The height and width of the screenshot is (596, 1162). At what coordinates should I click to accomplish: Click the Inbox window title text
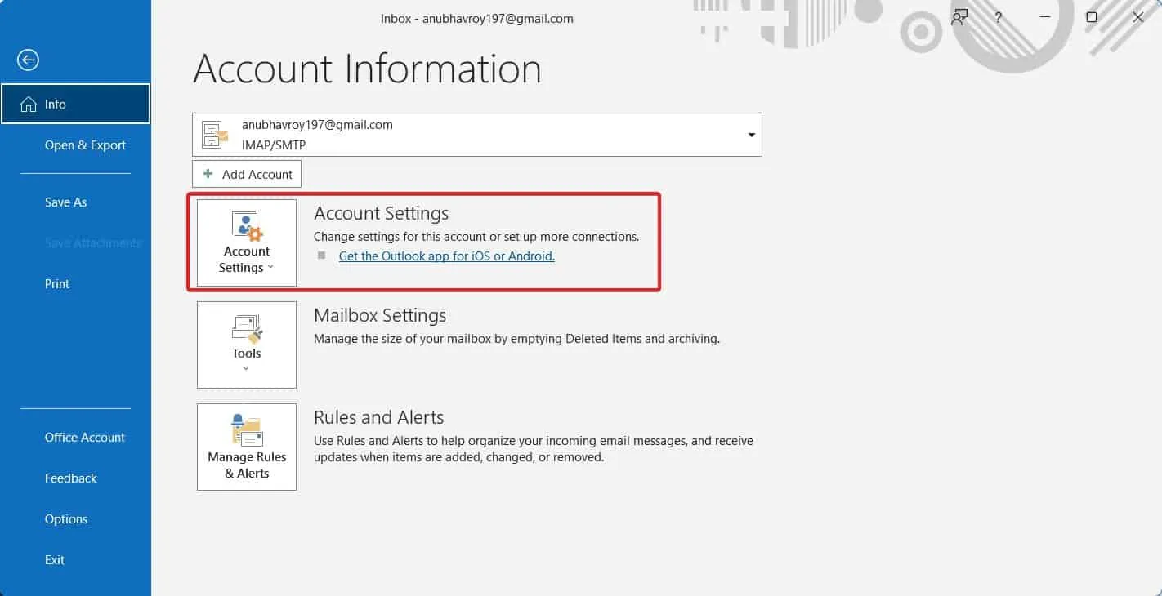pyautogui.click(x=477, y=18)
